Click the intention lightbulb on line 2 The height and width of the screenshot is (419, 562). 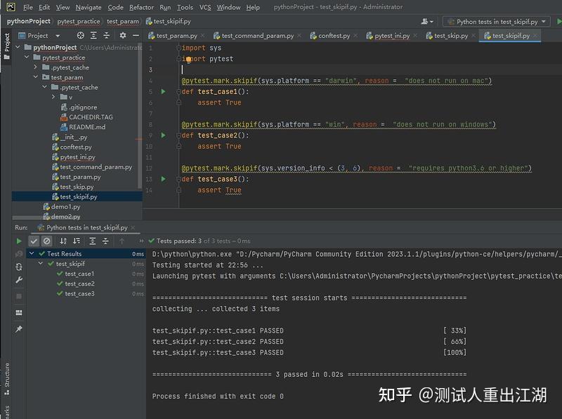click(x=188, y=60)
